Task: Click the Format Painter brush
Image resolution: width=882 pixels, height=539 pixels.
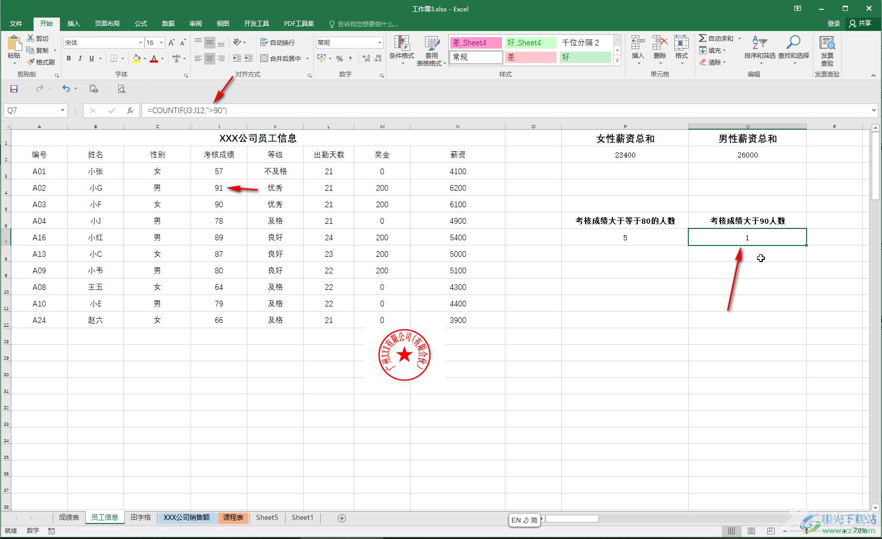Action: point(30,62)
